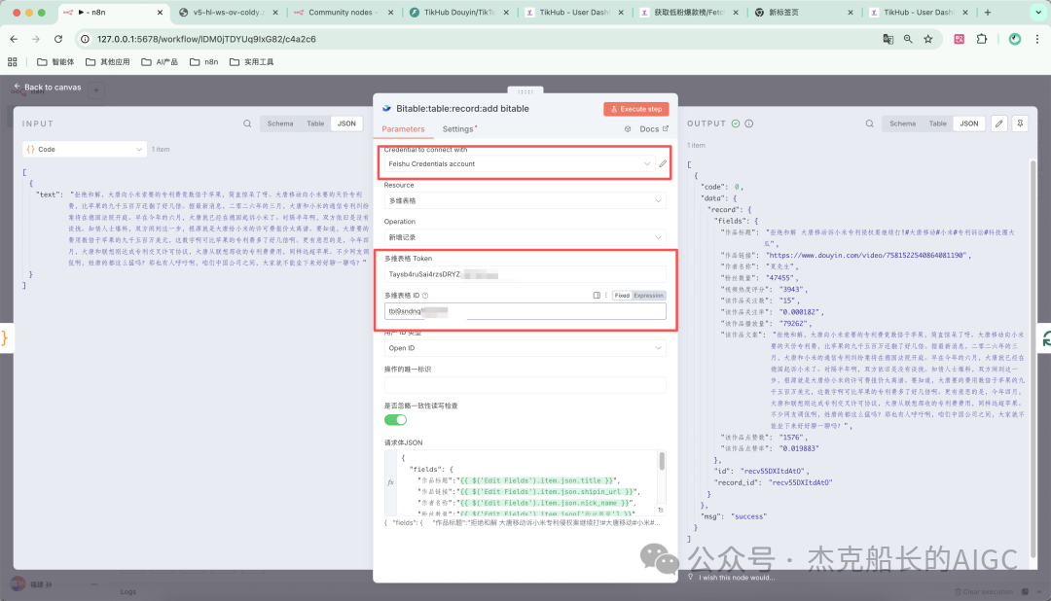Switch to the TikHub Douyin/TikTok browser tab
Screen dimensions: 1051x601
point(459,12)
